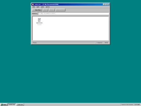Maximize the notes.exe window
141x106 pixels.
[x=106, y=4]
